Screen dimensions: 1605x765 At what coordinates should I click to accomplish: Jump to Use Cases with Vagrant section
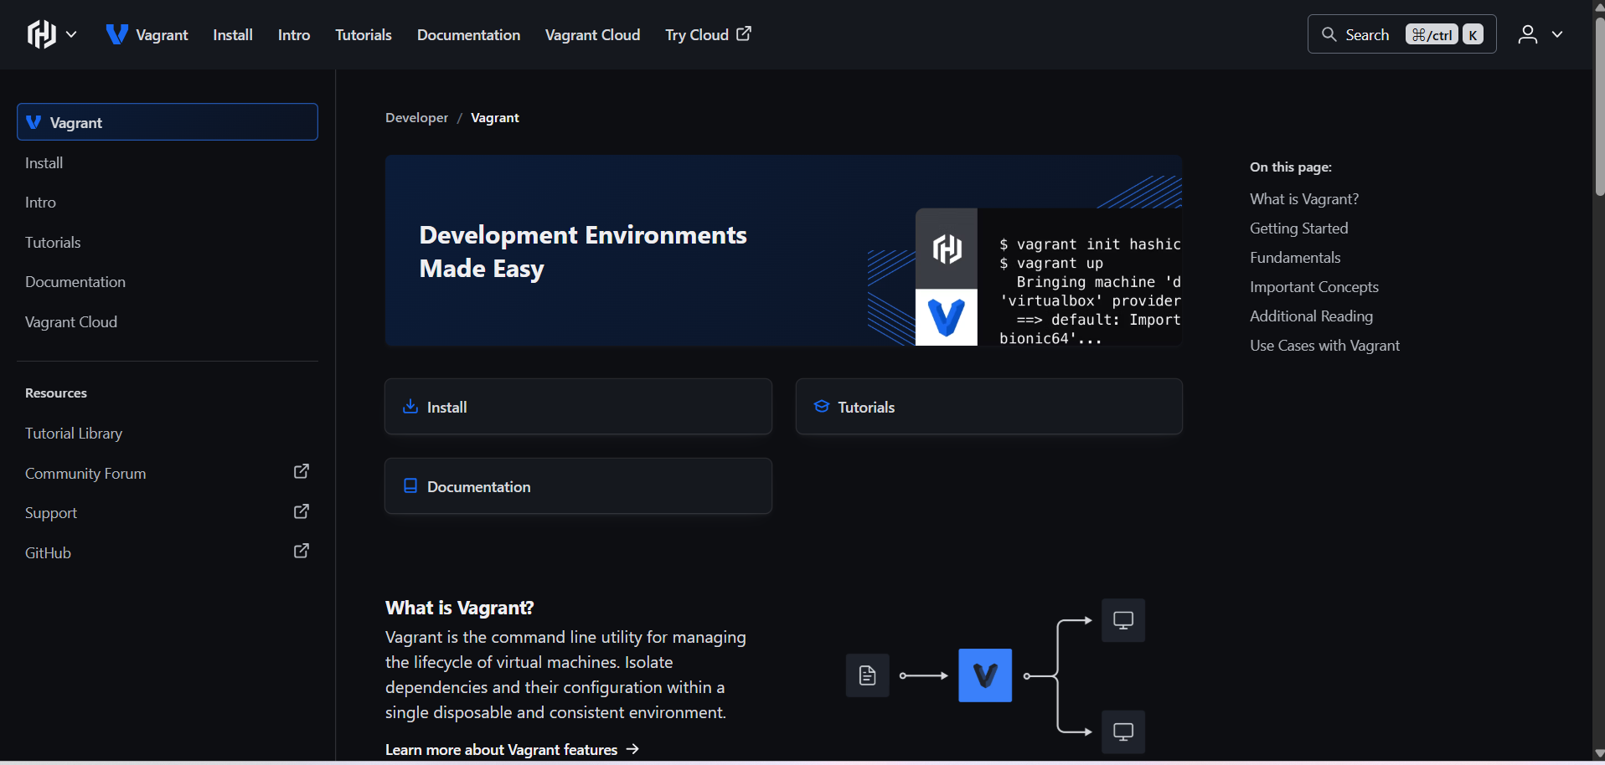tap(1324, 346)
